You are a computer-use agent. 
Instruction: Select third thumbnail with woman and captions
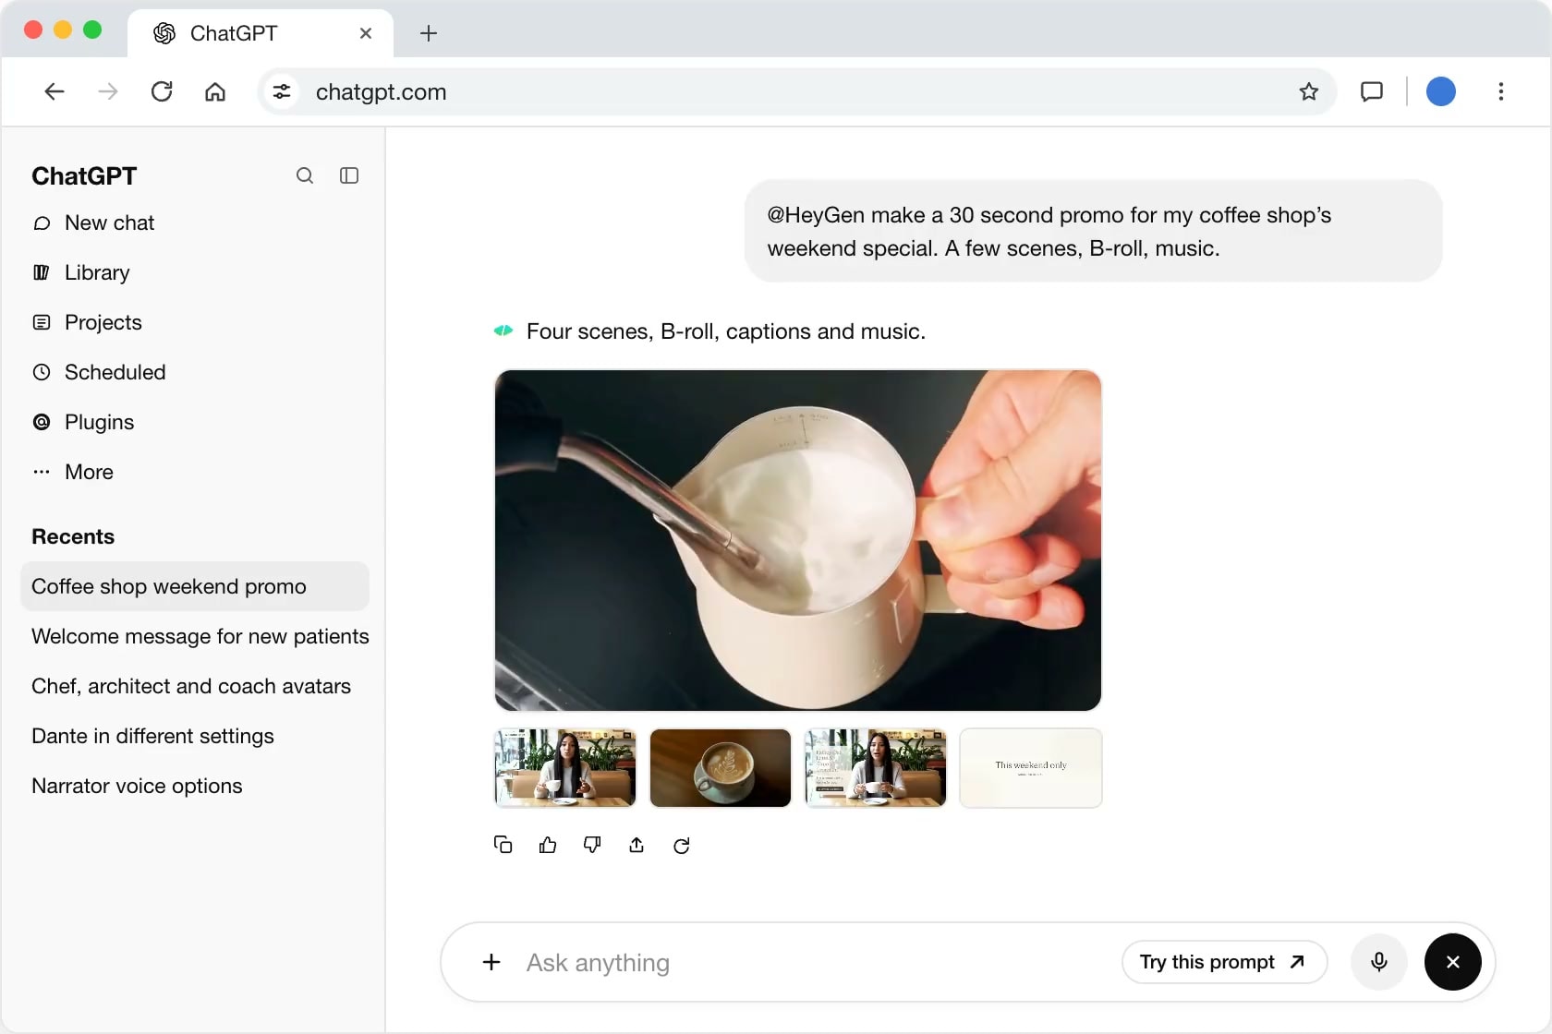(876, 768)
